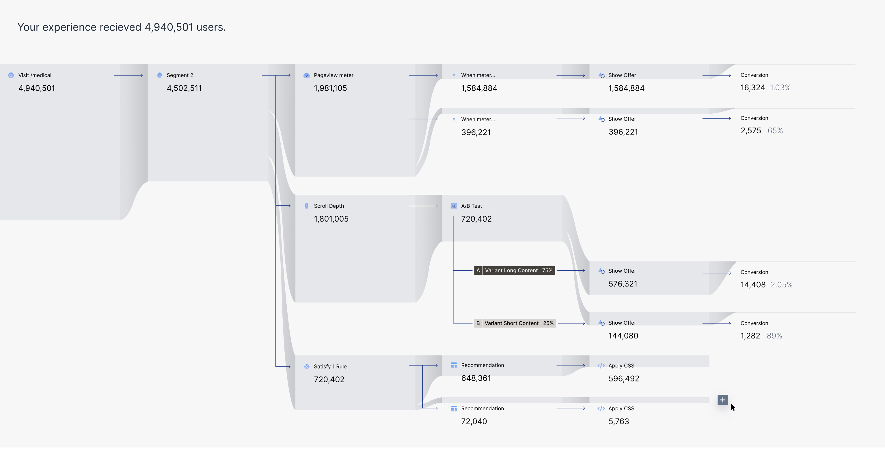Viewport: 885px width, 468px height.
Task: Click the Segment 2 head icon
Action: coord(159,75)
